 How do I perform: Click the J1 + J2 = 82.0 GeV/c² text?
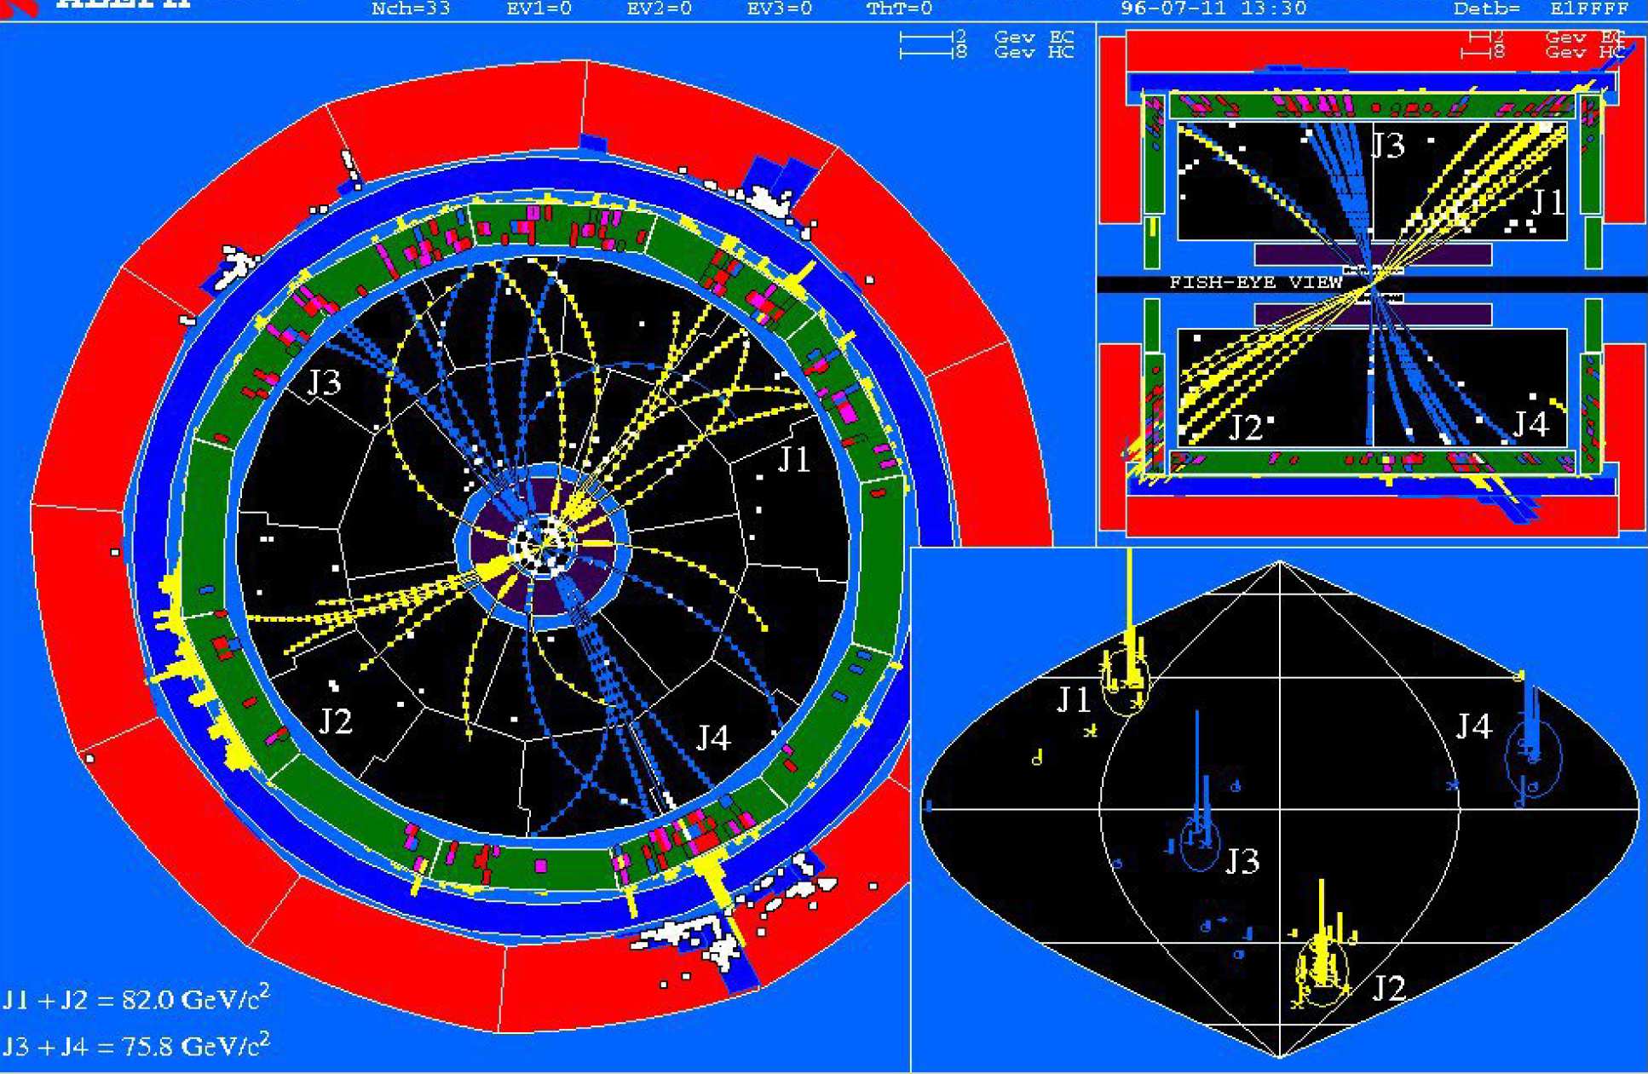pos(136,998)
